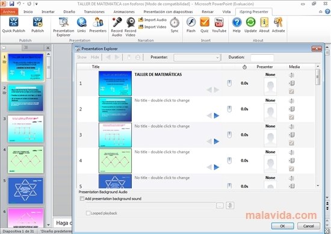Minimize the ribbon using caret arrow
Image resolution: width=331 pixels, height=234 pixels.
320,12
